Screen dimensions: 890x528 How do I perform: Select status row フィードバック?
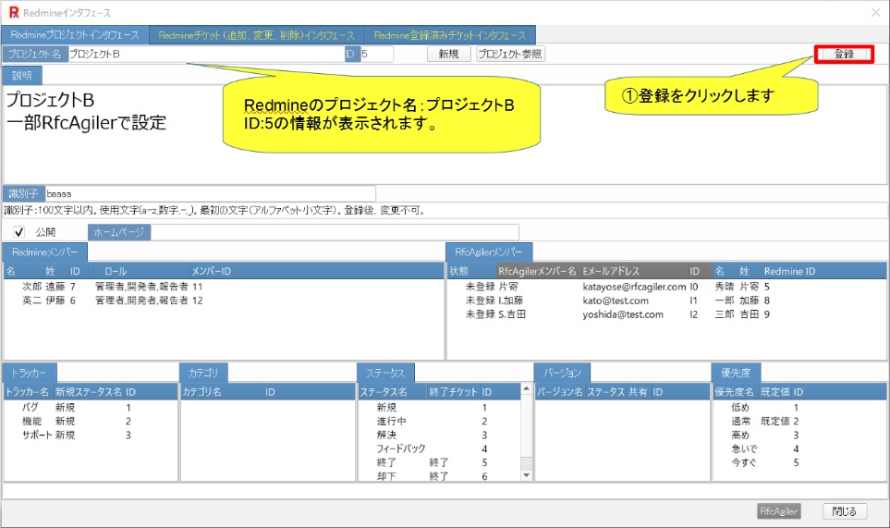coord(439,448)
